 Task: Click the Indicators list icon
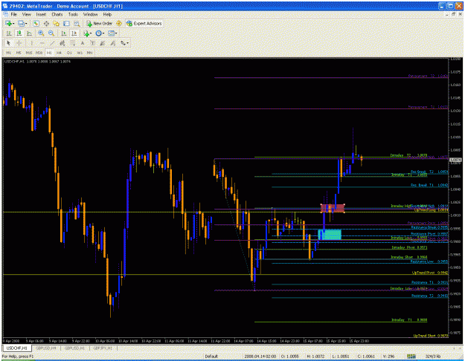86,33
